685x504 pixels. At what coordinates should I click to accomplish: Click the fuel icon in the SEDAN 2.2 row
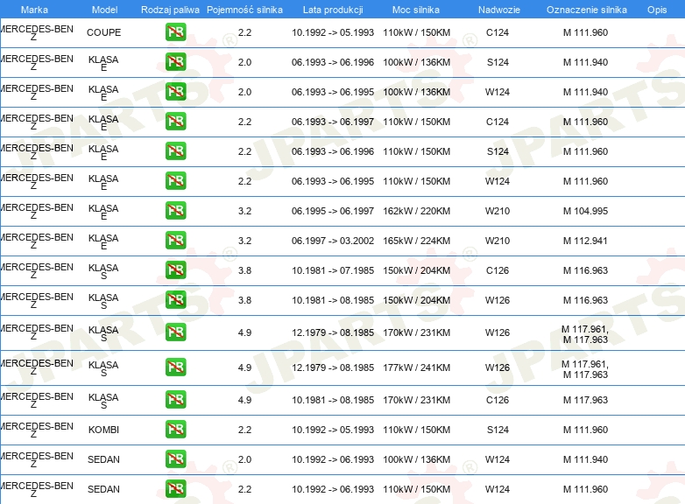175,488
